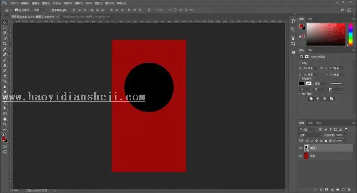Click the shape width W field
Viewport: 357px width, 193px height.
[x=310, y=68]
